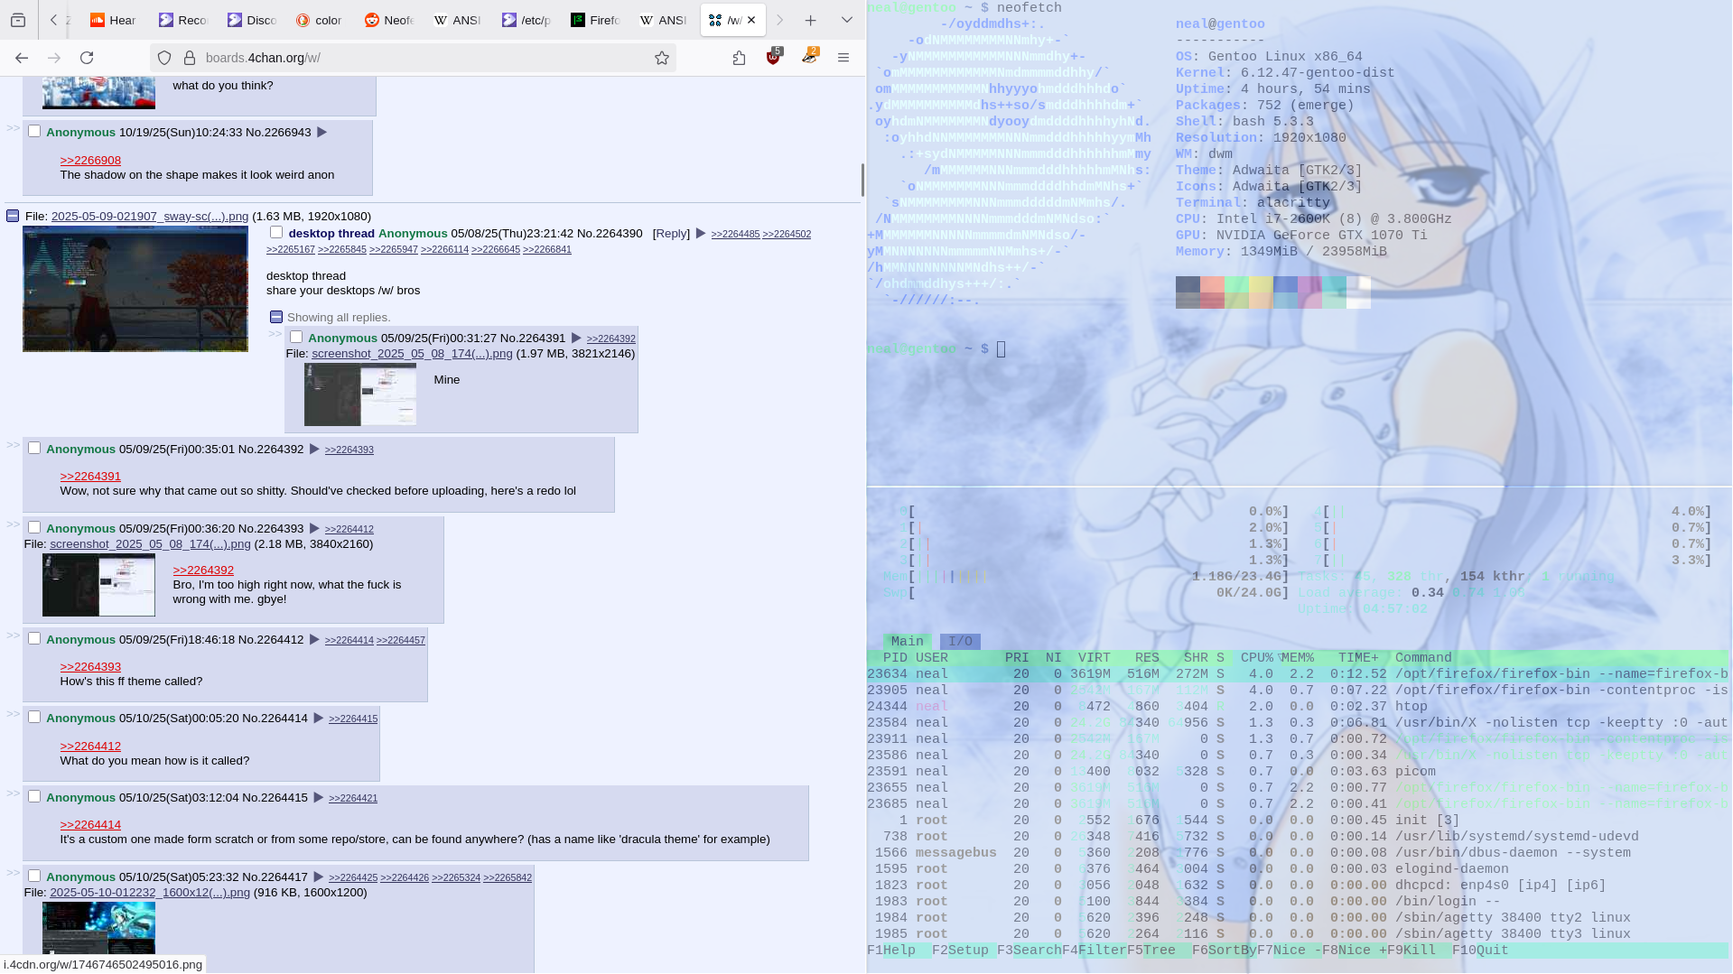Screen dimensions: 1733x974
Task: Show the post menu for No.2264415
Action: 318,798
